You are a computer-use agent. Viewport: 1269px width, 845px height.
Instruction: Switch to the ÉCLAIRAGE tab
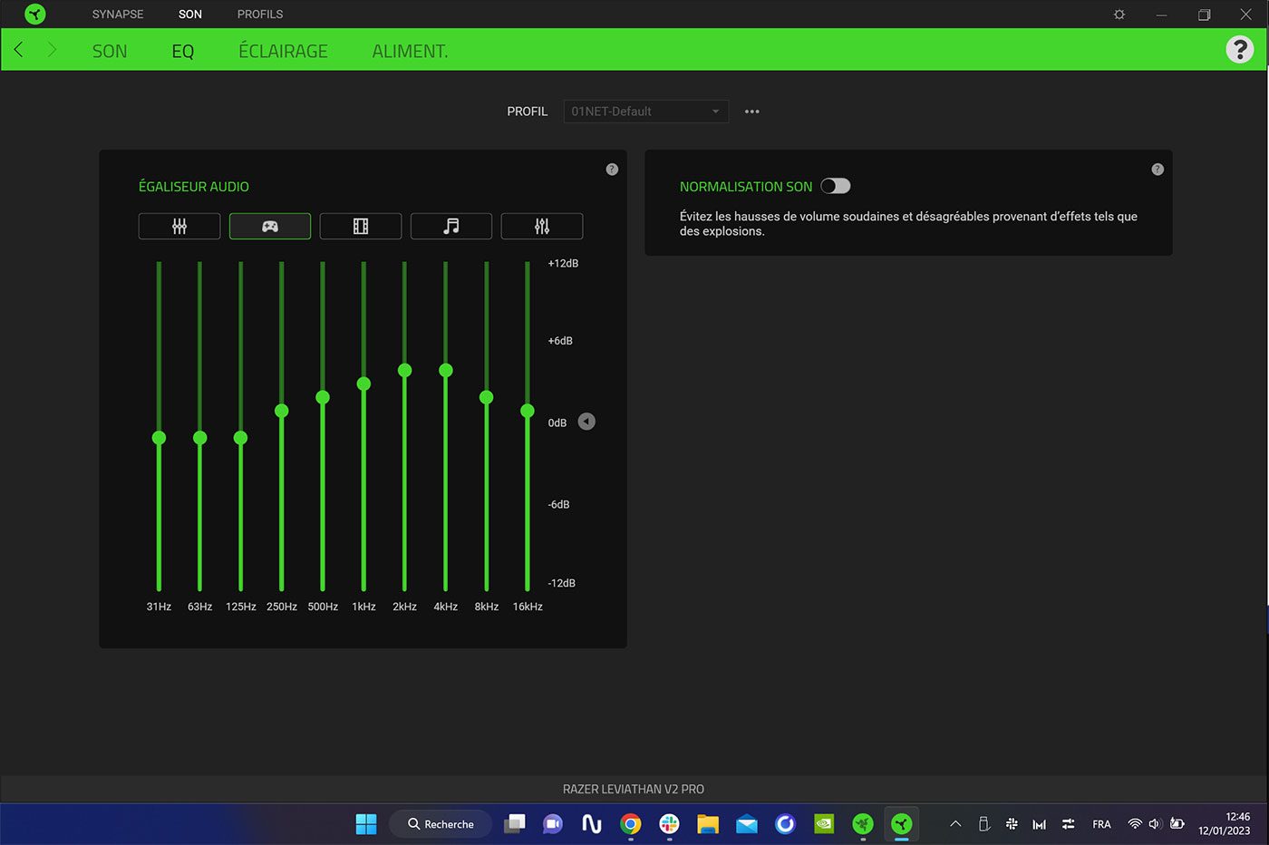pyautogui.click(x=283, y=51)
